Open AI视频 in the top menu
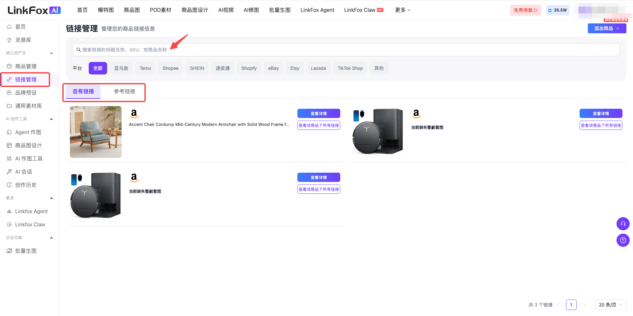This screenshot has width=633, height=316. 226,10
